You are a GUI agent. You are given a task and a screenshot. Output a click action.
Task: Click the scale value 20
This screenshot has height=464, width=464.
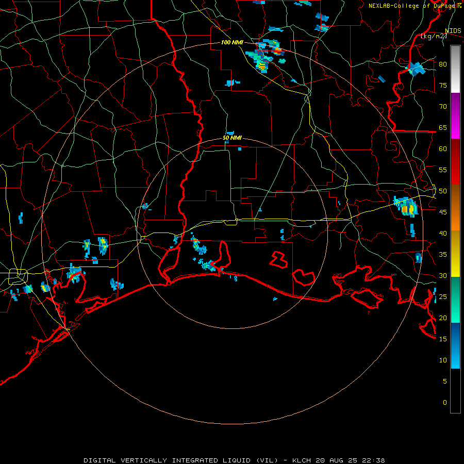[443, 318]
